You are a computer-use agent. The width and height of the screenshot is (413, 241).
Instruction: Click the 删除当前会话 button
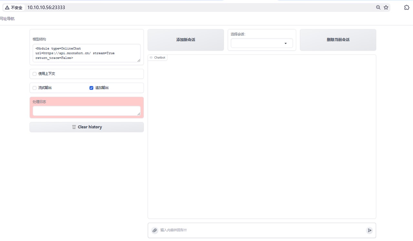pyautogui.click(x=338, y=40)
